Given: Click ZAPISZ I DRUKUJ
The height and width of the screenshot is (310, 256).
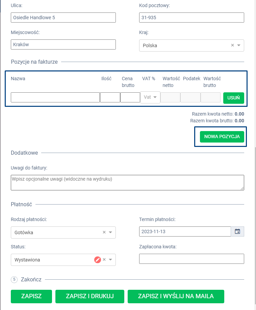Looking at the screenshot, I should coord(89,296).
